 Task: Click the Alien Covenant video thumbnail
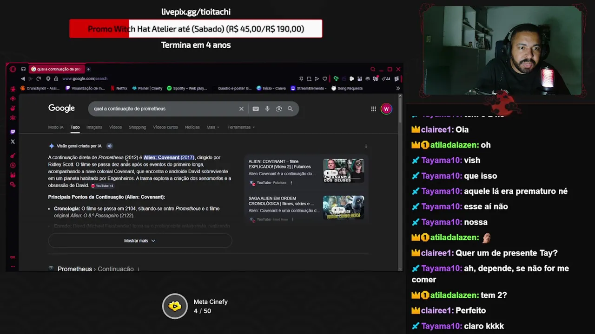click(x=344, y=170)
